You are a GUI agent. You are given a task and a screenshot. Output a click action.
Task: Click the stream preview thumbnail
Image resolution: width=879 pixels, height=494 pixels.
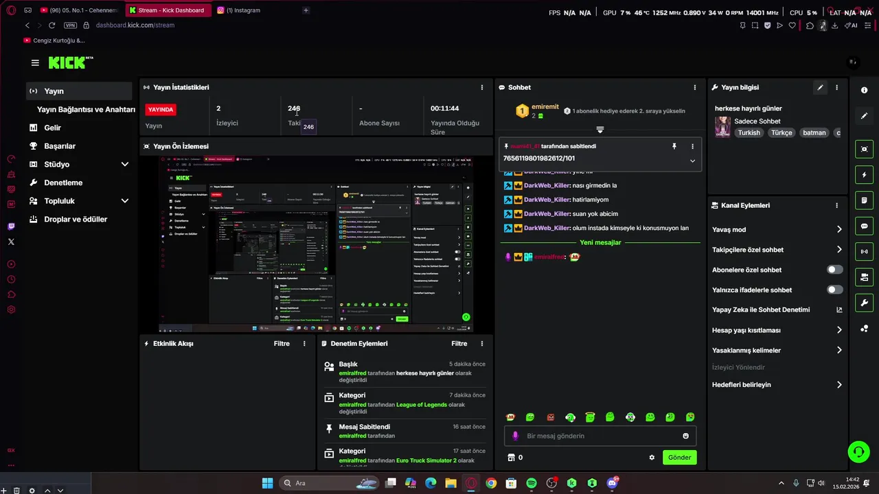click(x=316, y=244)
